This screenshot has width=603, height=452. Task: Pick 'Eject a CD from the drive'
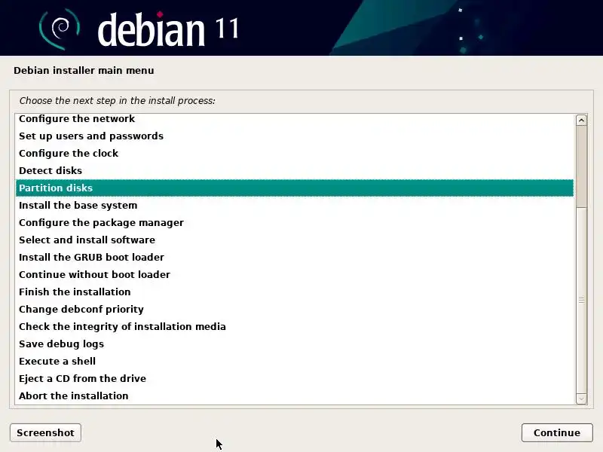[x=295, y=378]
